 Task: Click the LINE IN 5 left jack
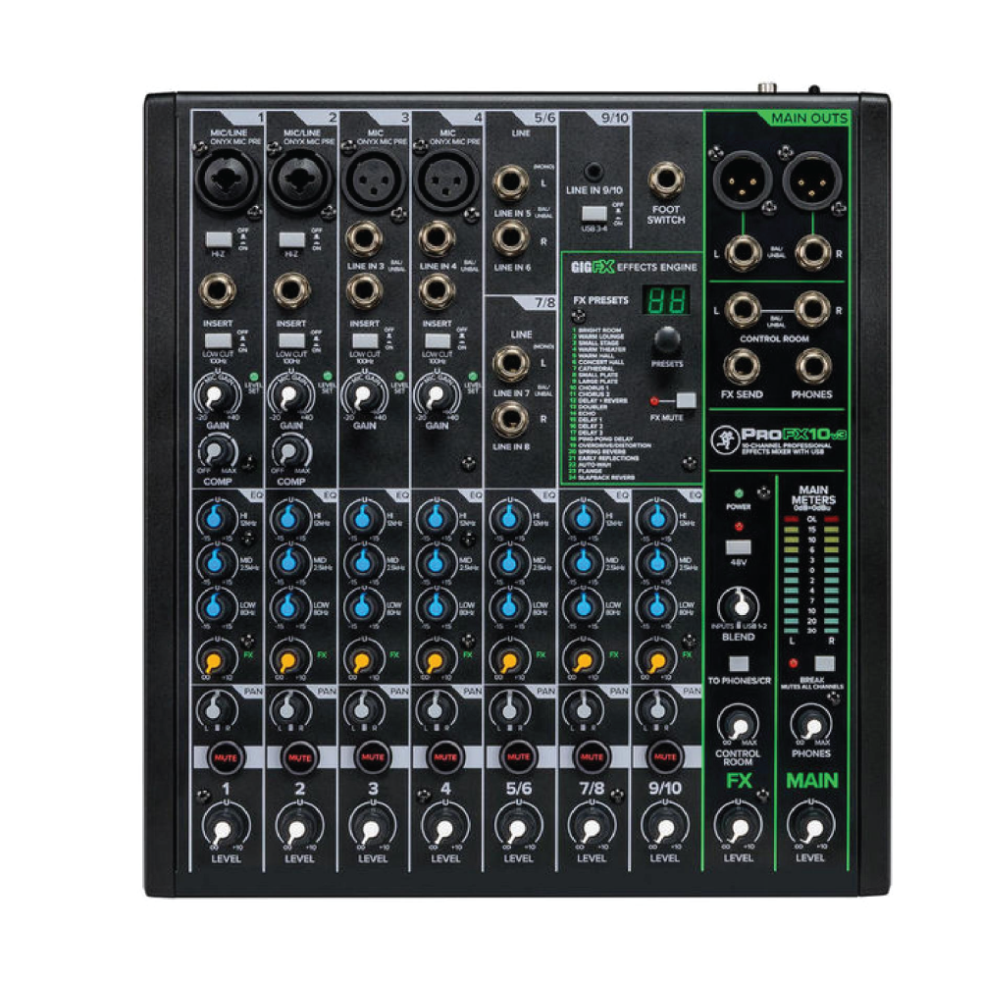click(510, 183)
